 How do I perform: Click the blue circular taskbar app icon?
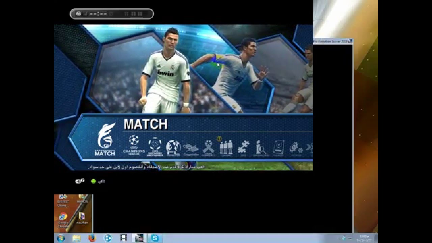click(108, 238)
